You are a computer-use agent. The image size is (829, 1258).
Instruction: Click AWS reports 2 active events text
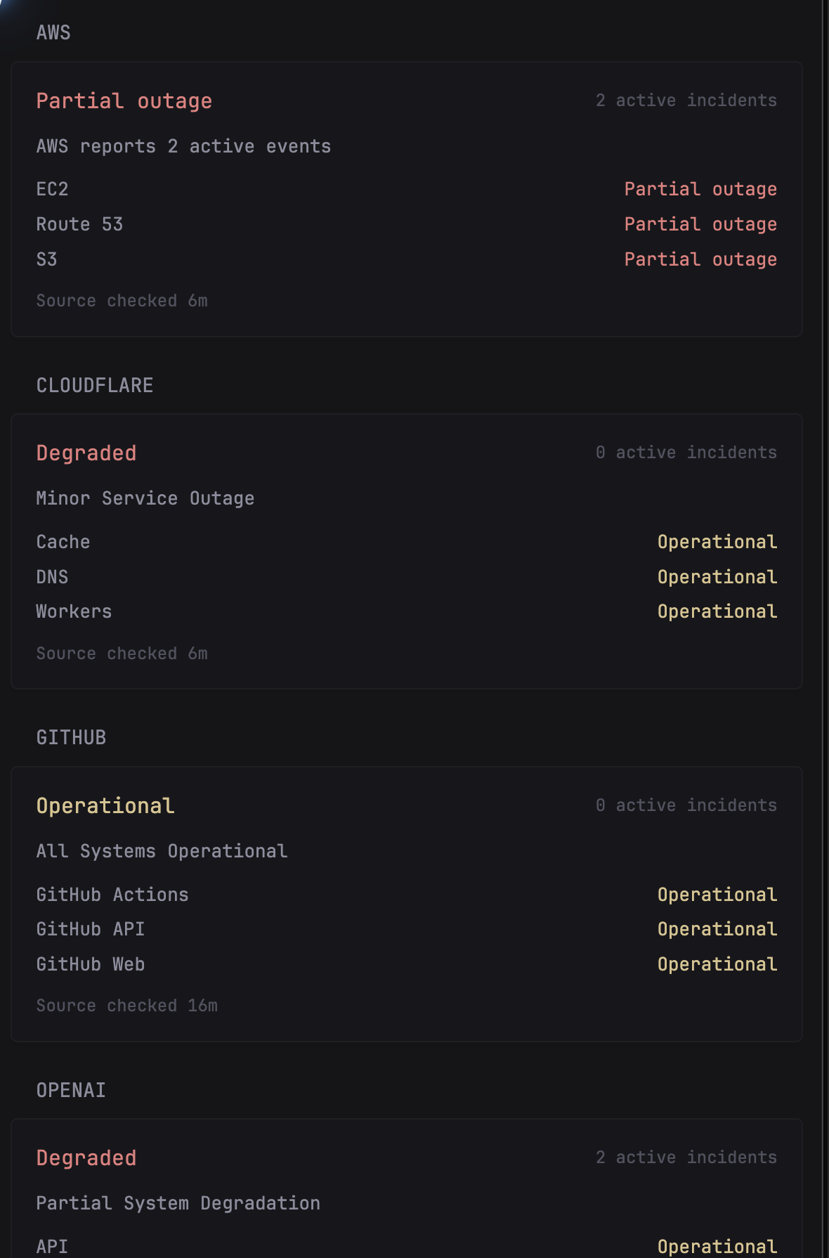coord(183,146)
